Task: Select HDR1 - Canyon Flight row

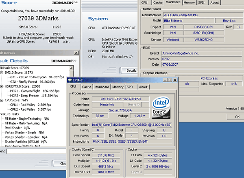Action: coord(35,91)
